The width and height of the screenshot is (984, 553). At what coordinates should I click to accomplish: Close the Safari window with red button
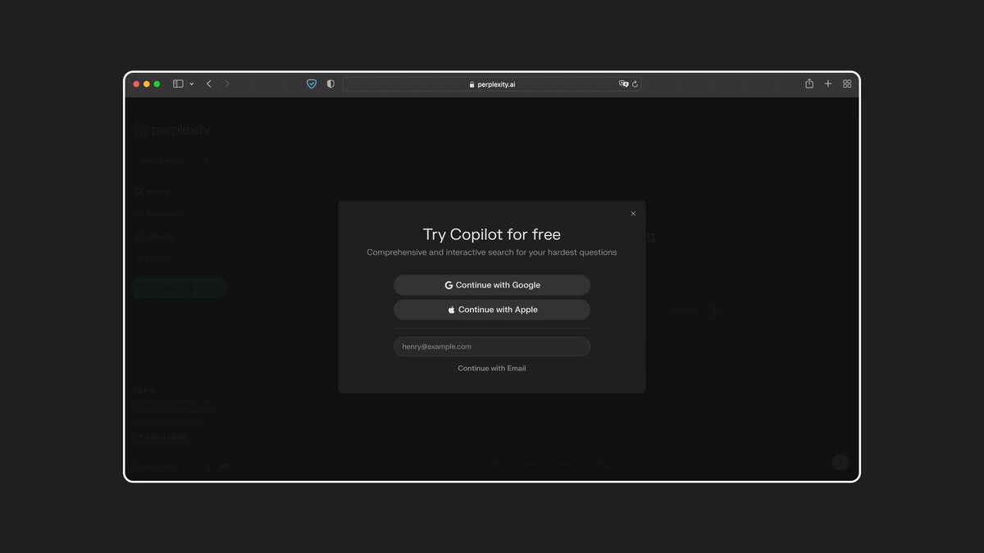[137, 84]
